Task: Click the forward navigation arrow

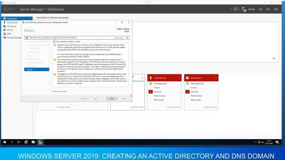Action: (x=10, y=9)
